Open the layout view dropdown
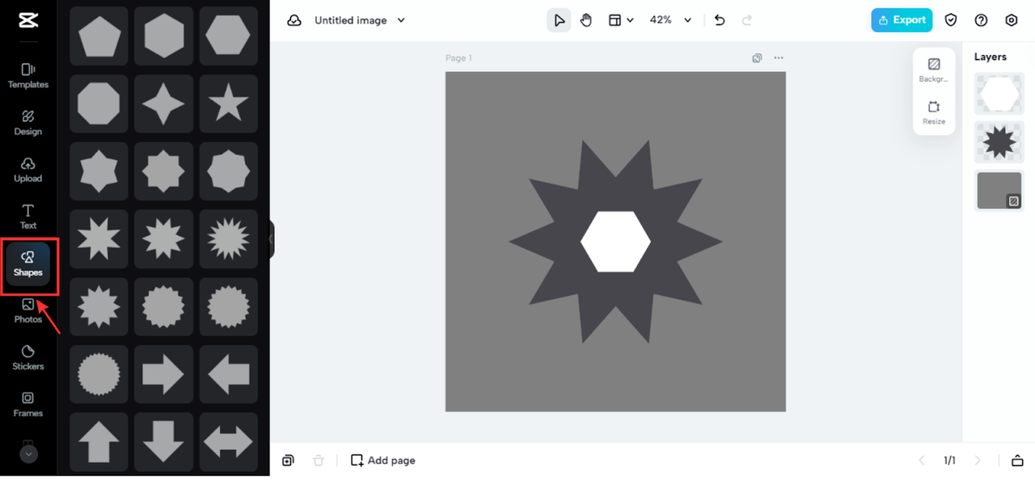Viewport: 1035px width, 481px height. [x=621, y=20]
